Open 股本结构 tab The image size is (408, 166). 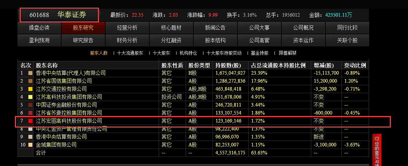215,40
